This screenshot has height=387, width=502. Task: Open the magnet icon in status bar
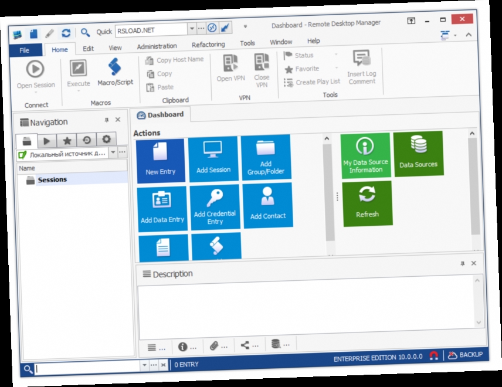(x=433, y=356)
